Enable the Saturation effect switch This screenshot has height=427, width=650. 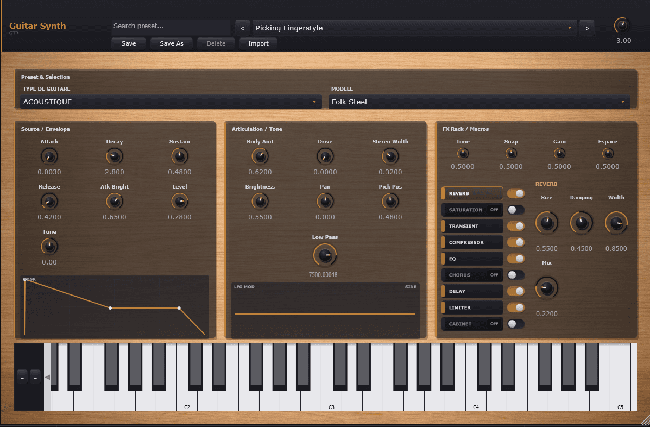pyautogui.click(x=515, y=210)
